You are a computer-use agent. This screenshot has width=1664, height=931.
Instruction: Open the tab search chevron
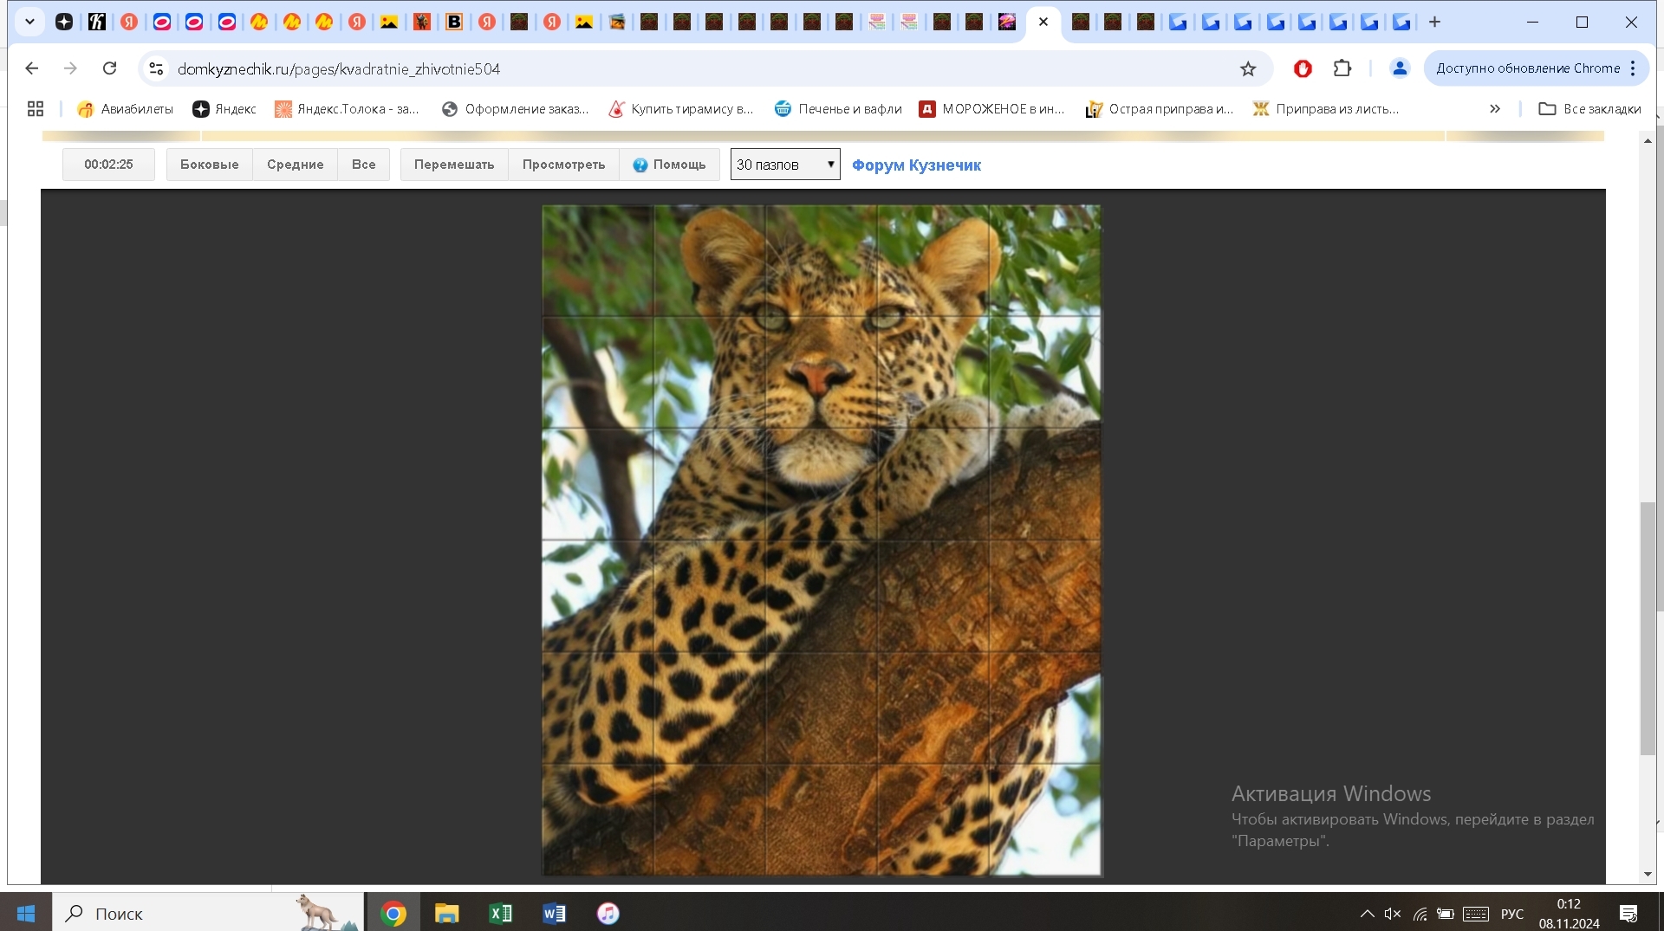[29, 22]
